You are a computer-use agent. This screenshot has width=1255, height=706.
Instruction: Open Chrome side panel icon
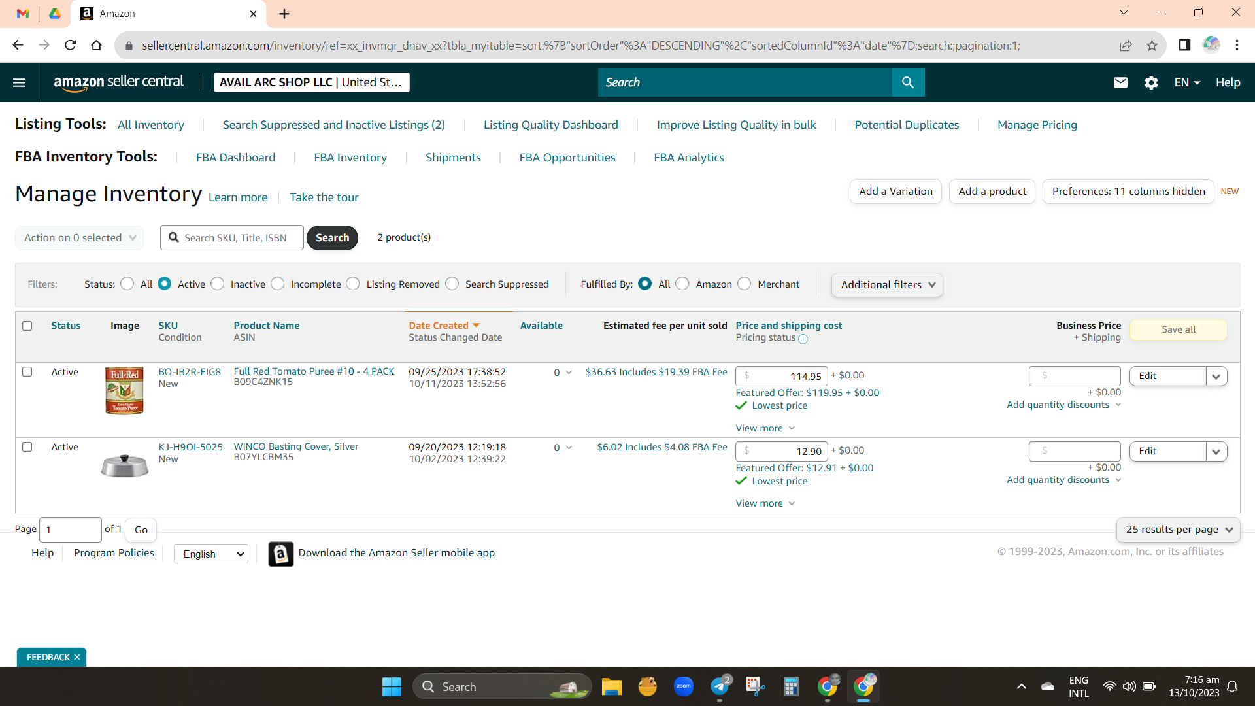tap(1184, 45)
